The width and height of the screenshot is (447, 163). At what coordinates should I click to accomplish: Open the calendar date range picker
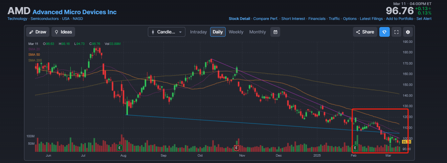(x=275, y=32)
